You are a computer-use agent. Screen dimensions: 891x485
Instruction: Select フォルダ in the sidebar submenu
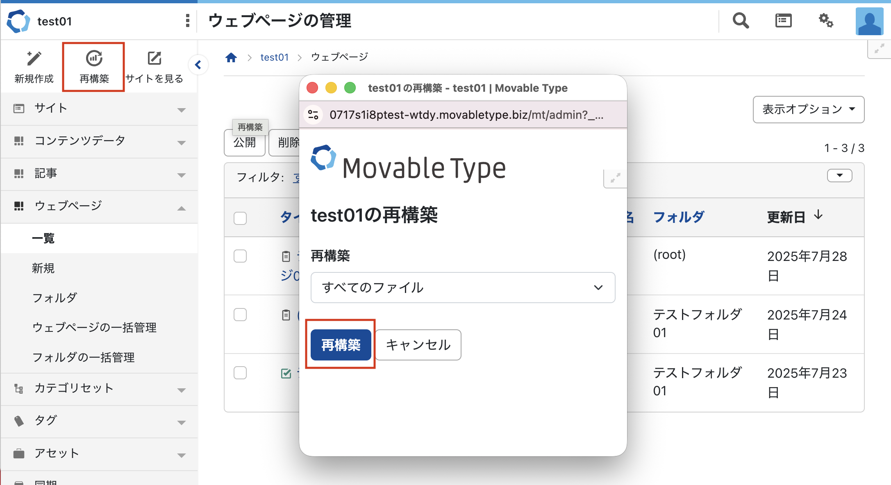55,298
